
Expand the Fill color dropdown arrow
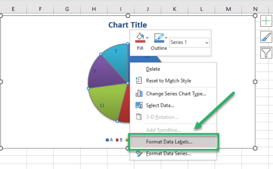pyautogui.click(x=147, y=38)
